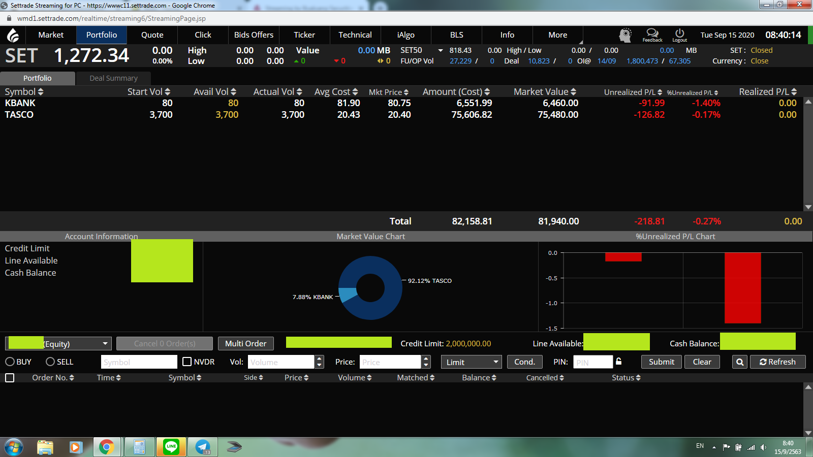Switch to the Deal Summary tab

coord(114,78)
